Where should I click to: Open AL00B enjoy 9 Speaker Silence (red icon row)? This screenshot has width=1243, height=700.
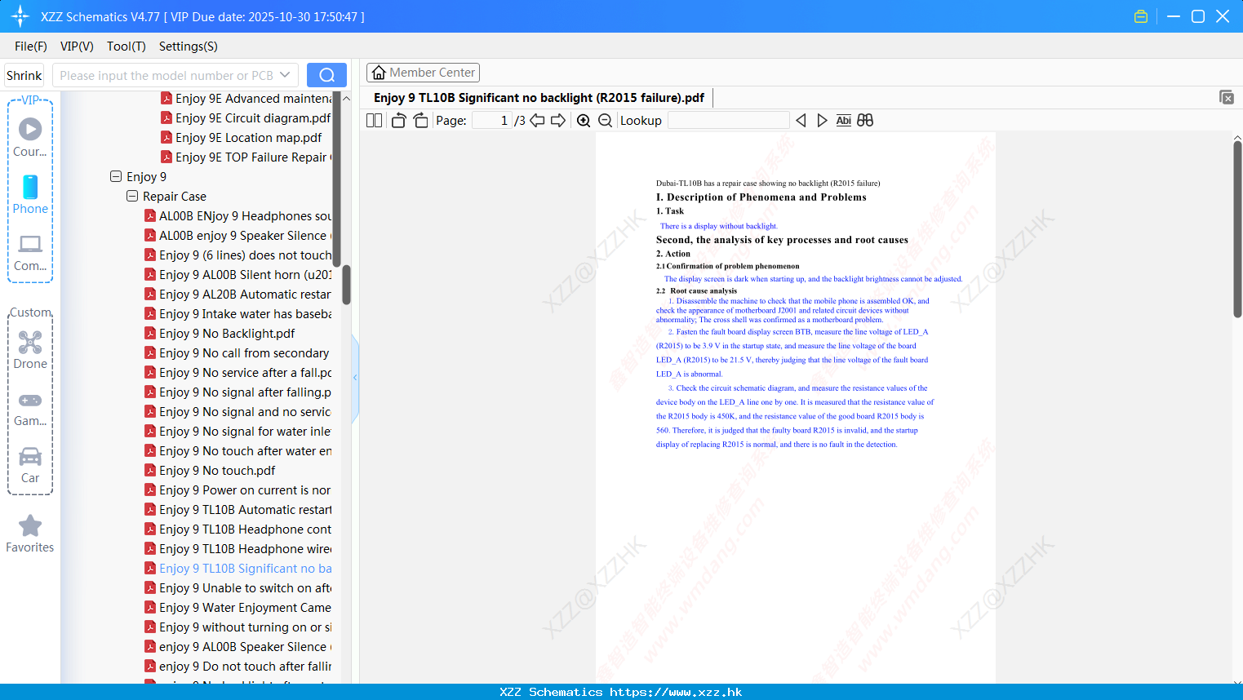click(x=238, y=235)
